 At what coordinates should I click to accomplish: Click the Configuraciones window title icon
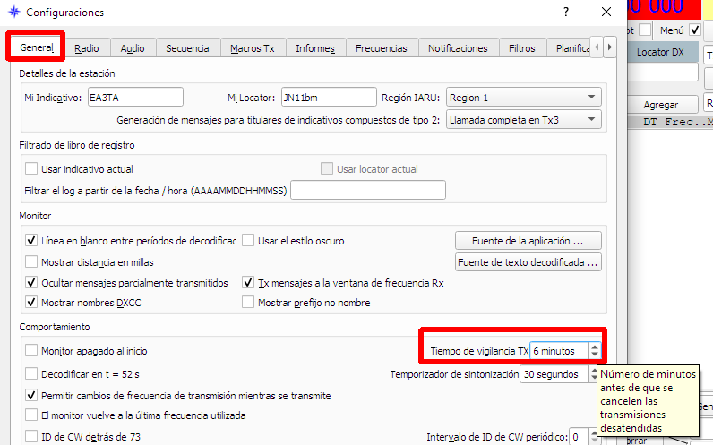click(x=13, y=13)
